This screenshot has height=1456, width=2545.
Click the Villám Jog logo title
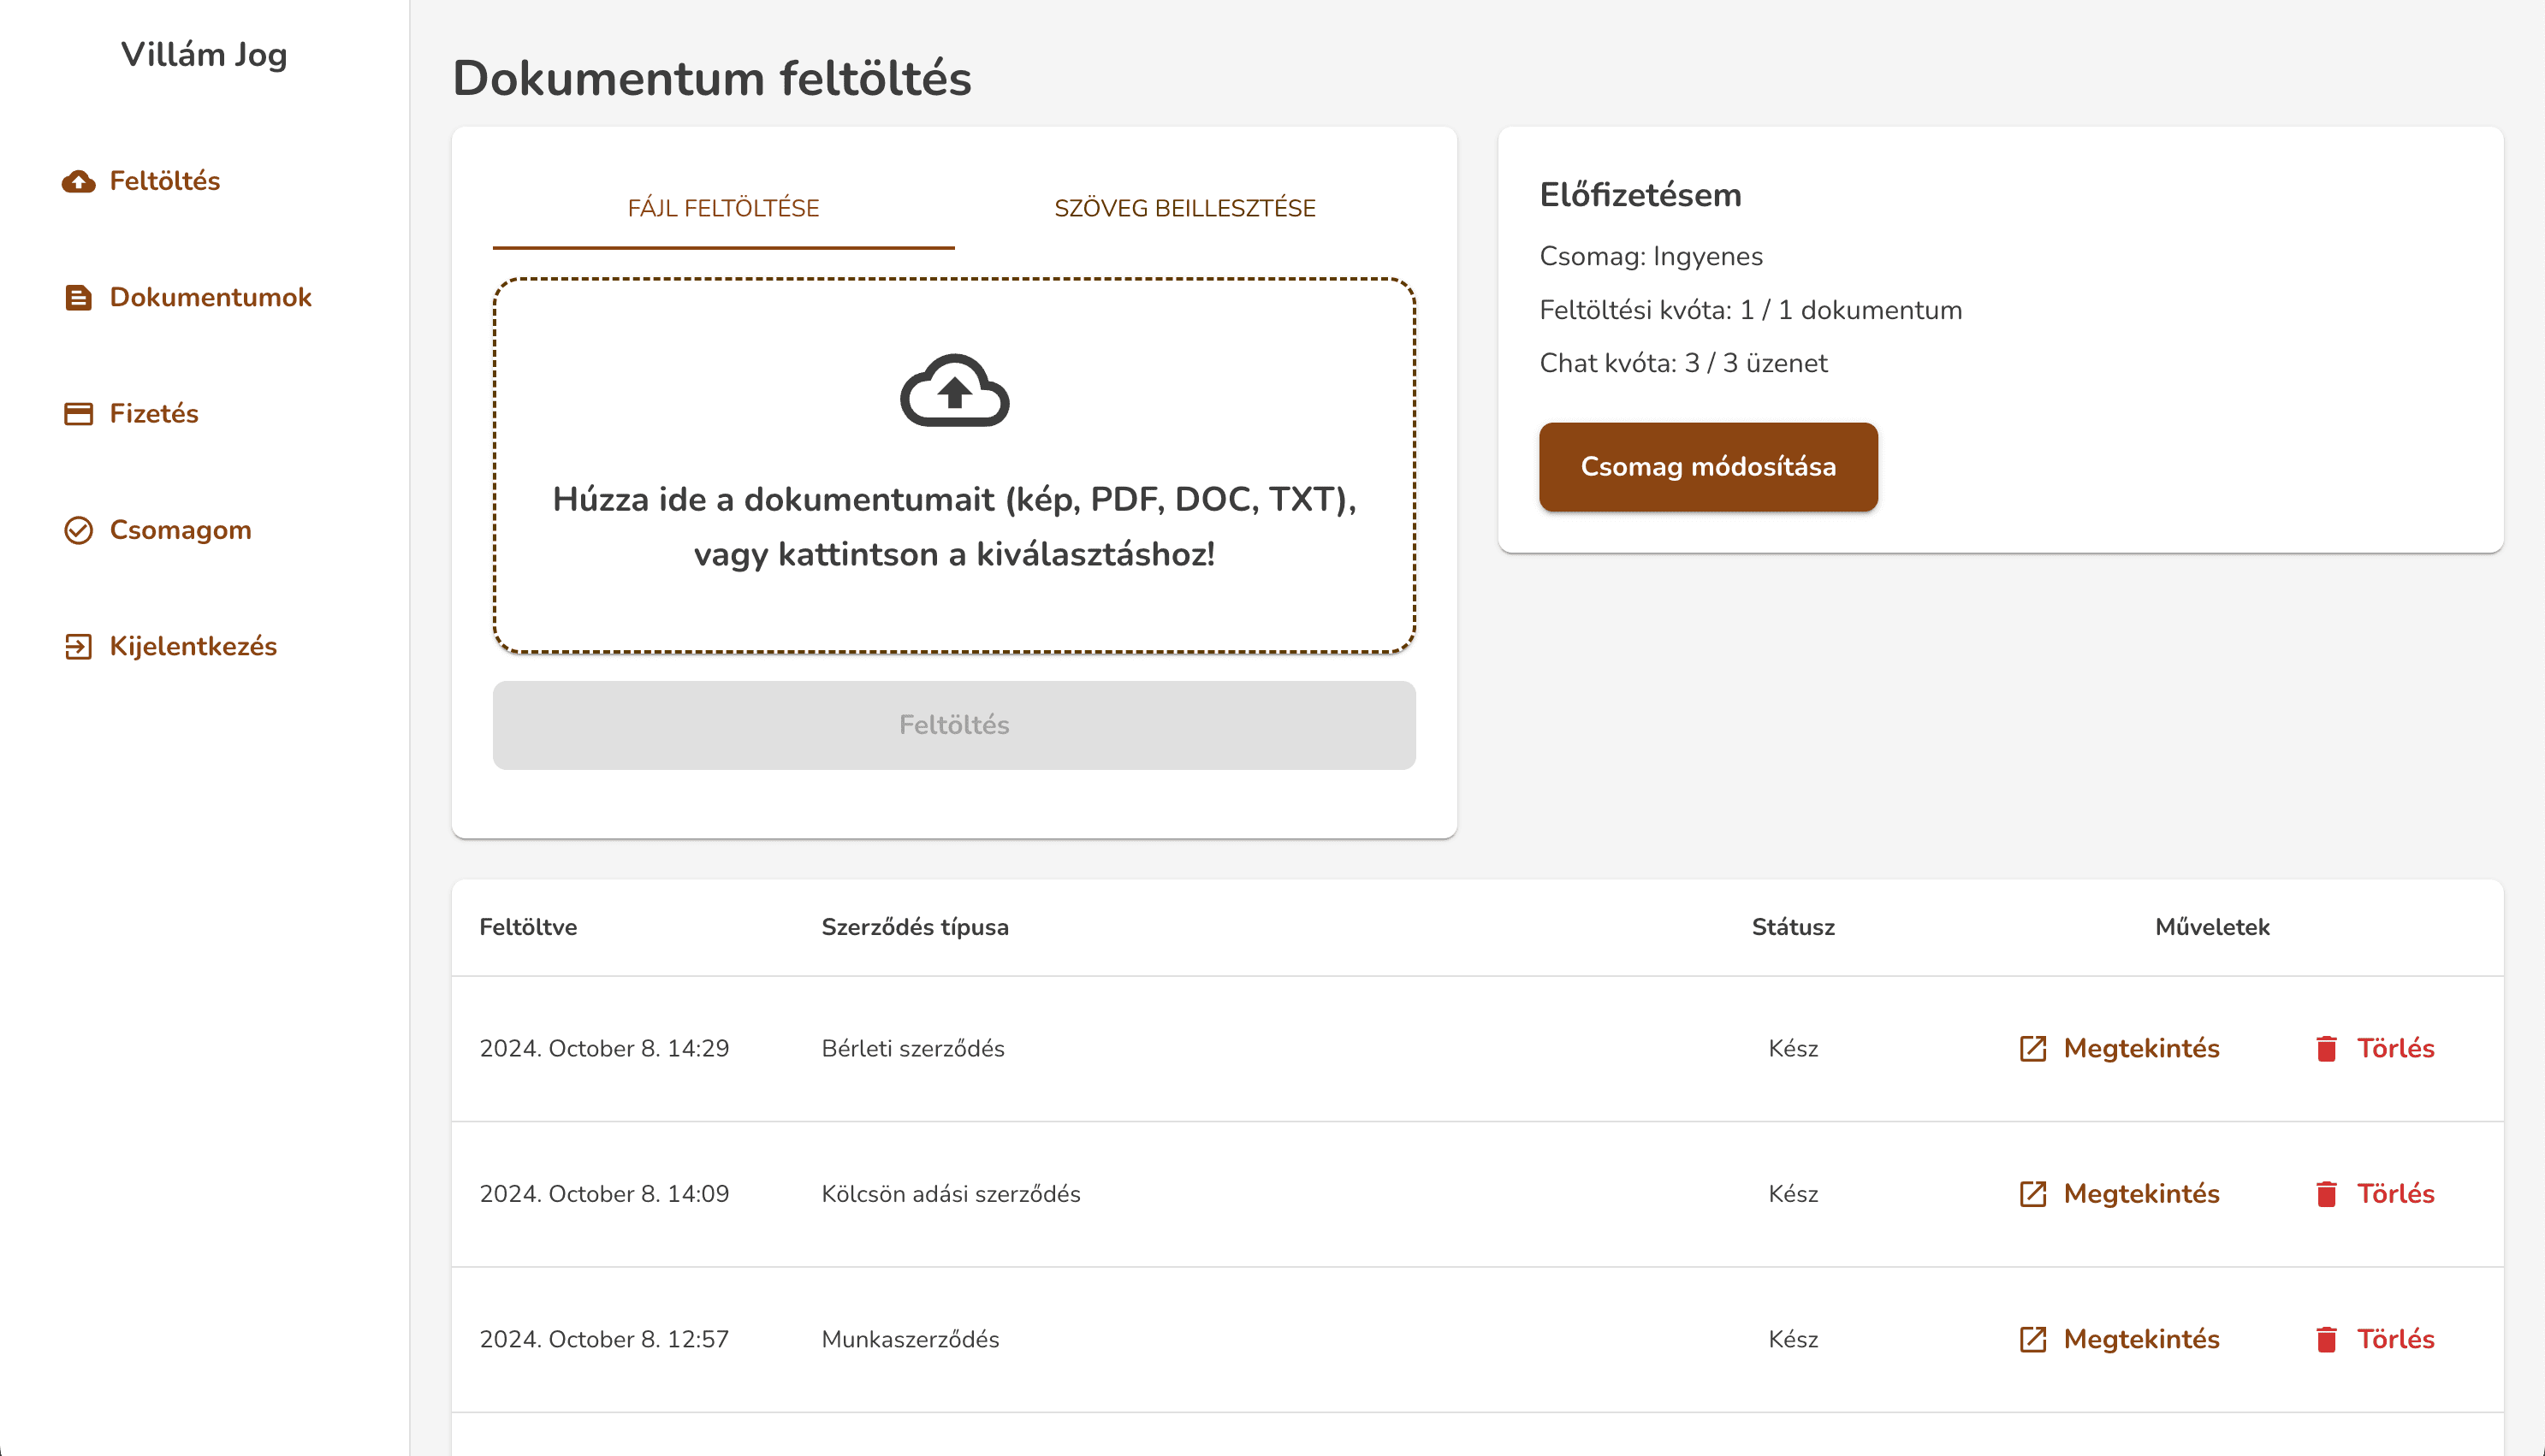pyautogui.click(x=204, y=55)
